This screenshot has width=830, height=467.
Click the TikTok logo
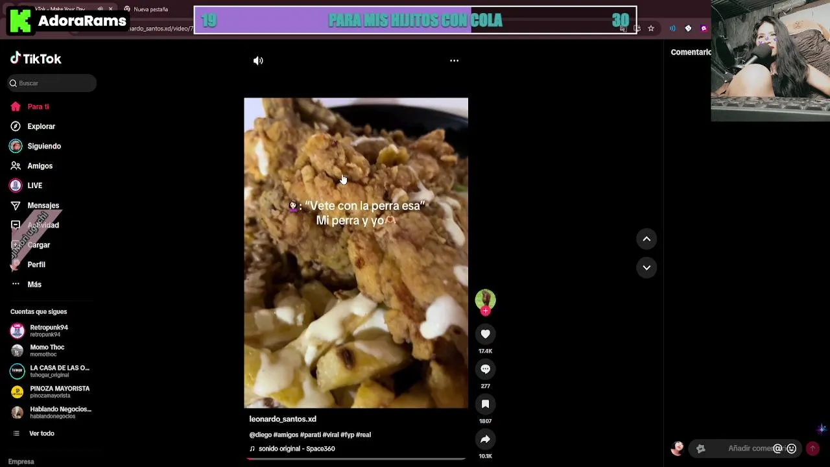pos(36,58)
